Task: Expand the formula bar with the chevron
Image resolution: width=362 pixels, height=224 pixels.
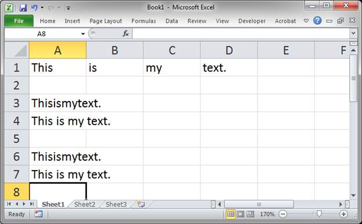Action: point(353,33)
